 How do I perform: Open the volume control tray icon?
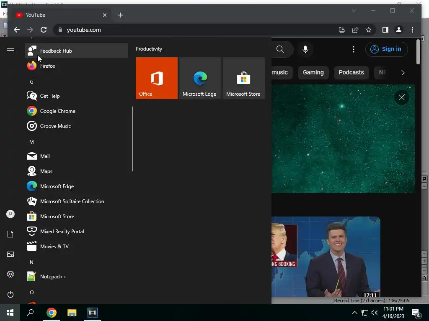point(375,313)
